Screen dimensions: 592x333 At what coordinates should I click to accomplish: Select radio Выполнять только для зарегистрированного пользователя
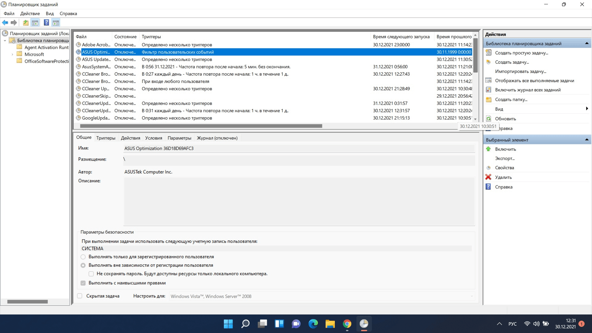(x=83, y=257)
